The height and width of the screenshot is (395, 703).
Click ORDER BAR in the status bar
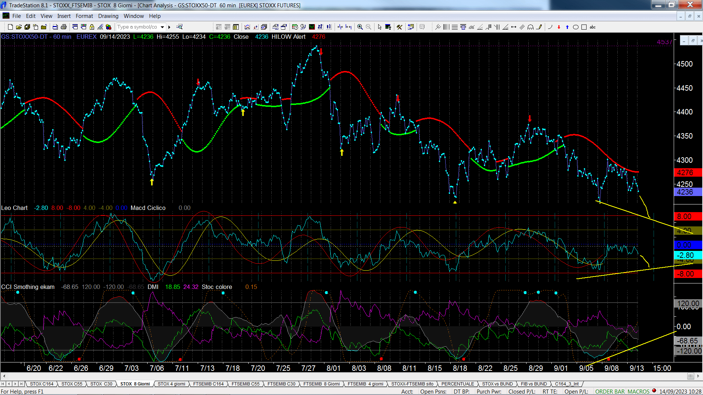click(610, 391)
